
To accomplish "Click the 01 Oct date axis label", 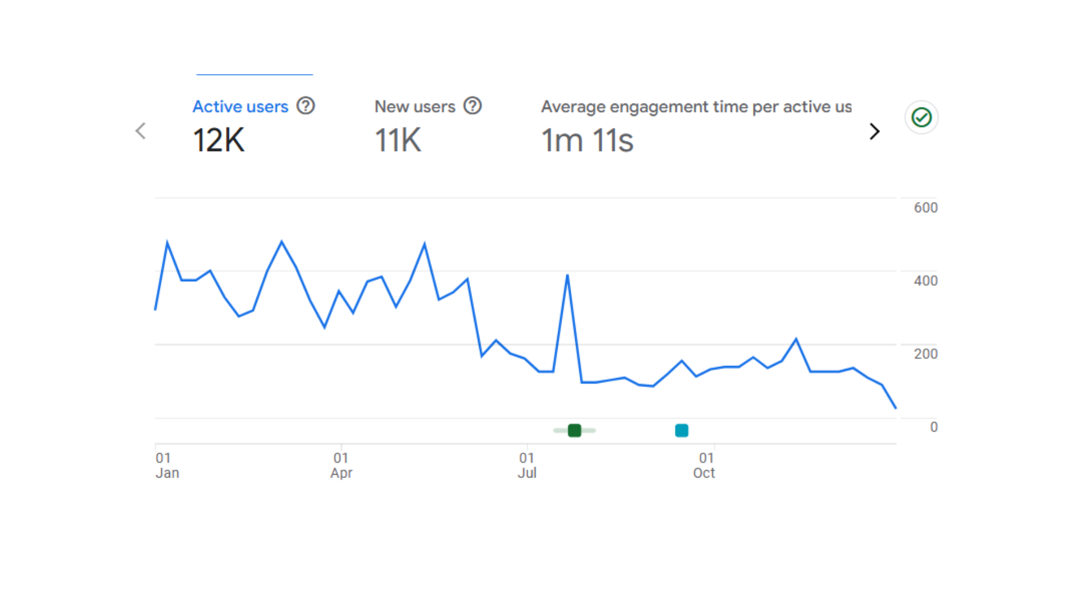I will coord(704,465).
